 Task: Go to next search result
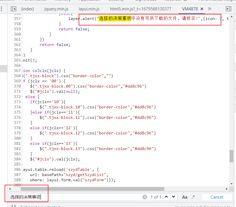[173, 197]
